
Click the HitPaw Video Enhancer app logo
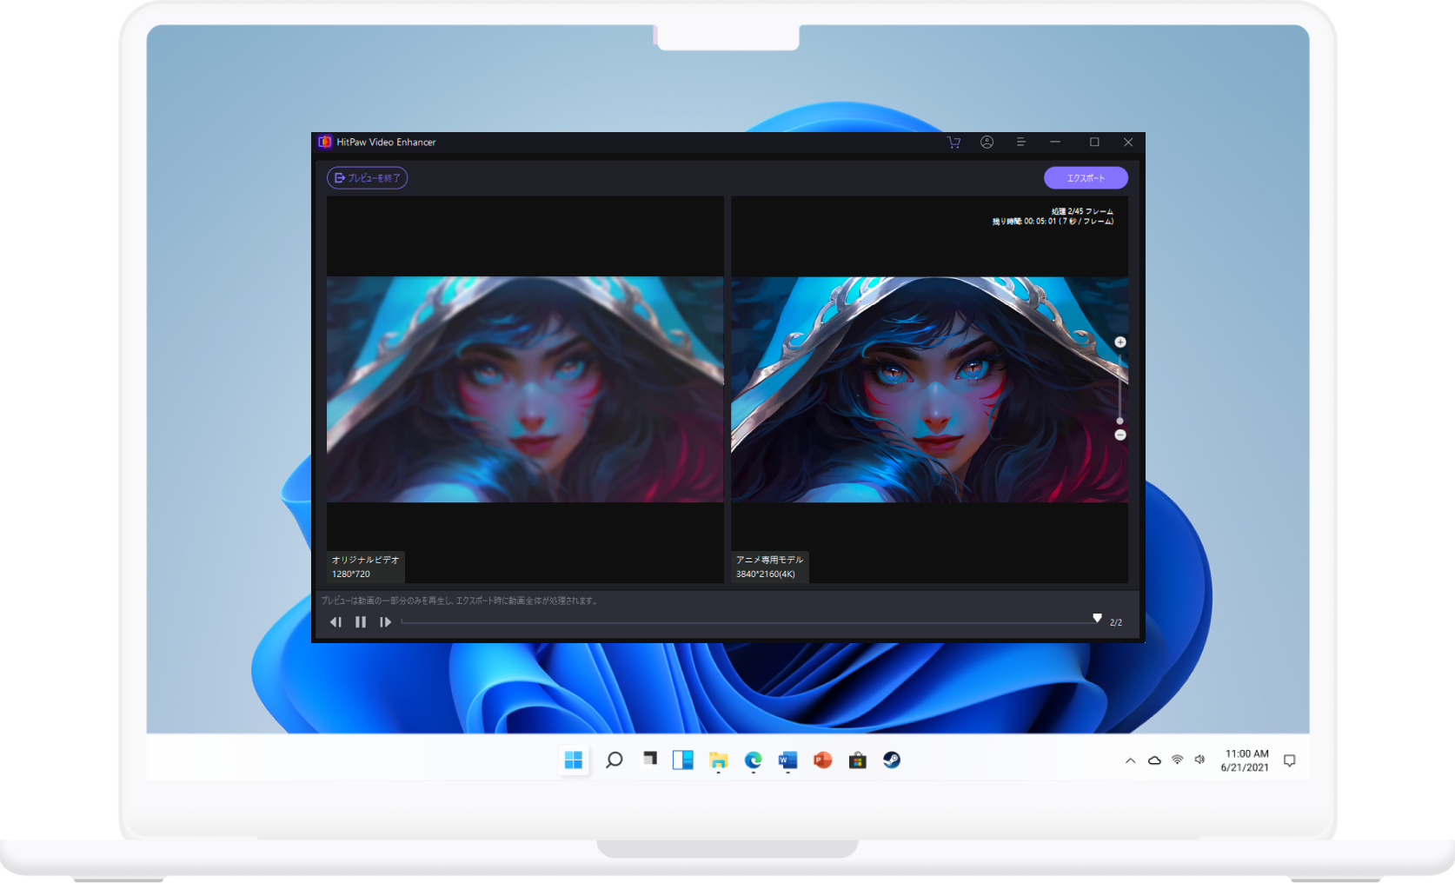(x=324, y=142)
